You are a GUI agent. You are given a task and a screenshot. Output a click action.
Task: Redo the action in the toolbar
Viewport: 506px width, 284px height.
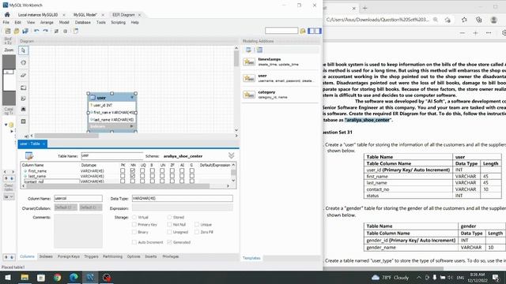[x=46, y=31]
